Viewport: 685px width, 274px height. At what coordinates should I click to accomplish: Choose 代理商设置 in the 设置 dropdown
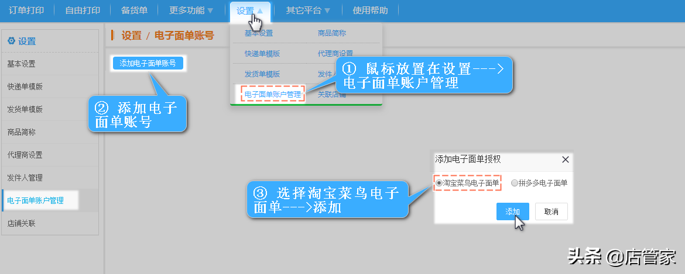pyautogui.click(x=335, y=54)
